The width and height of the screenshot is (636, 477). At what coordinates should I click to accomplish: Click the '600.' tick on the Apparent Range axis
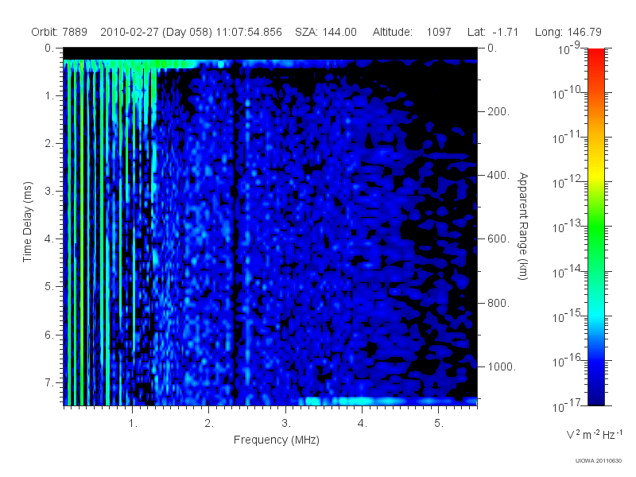point(498,239)
